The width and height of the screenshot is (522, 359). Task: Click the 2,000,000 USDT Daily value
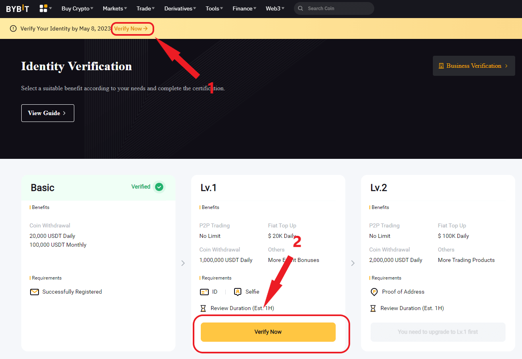click(x=396, y=260)
